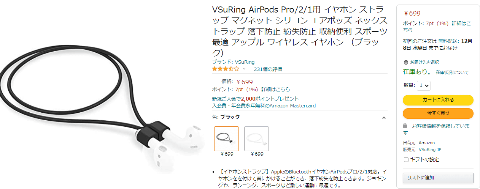This screenshot has width=480, height=189.
Task: Click the lock icon beside お客様情報を保護しています
Action: [x=405, y=126]
